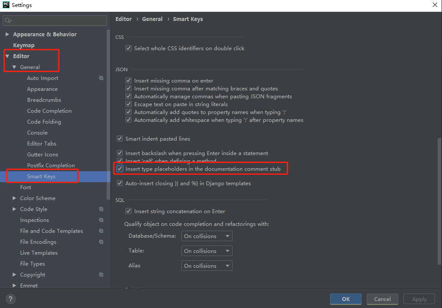Click the copy icon beside Copyright

pos(101,275)
